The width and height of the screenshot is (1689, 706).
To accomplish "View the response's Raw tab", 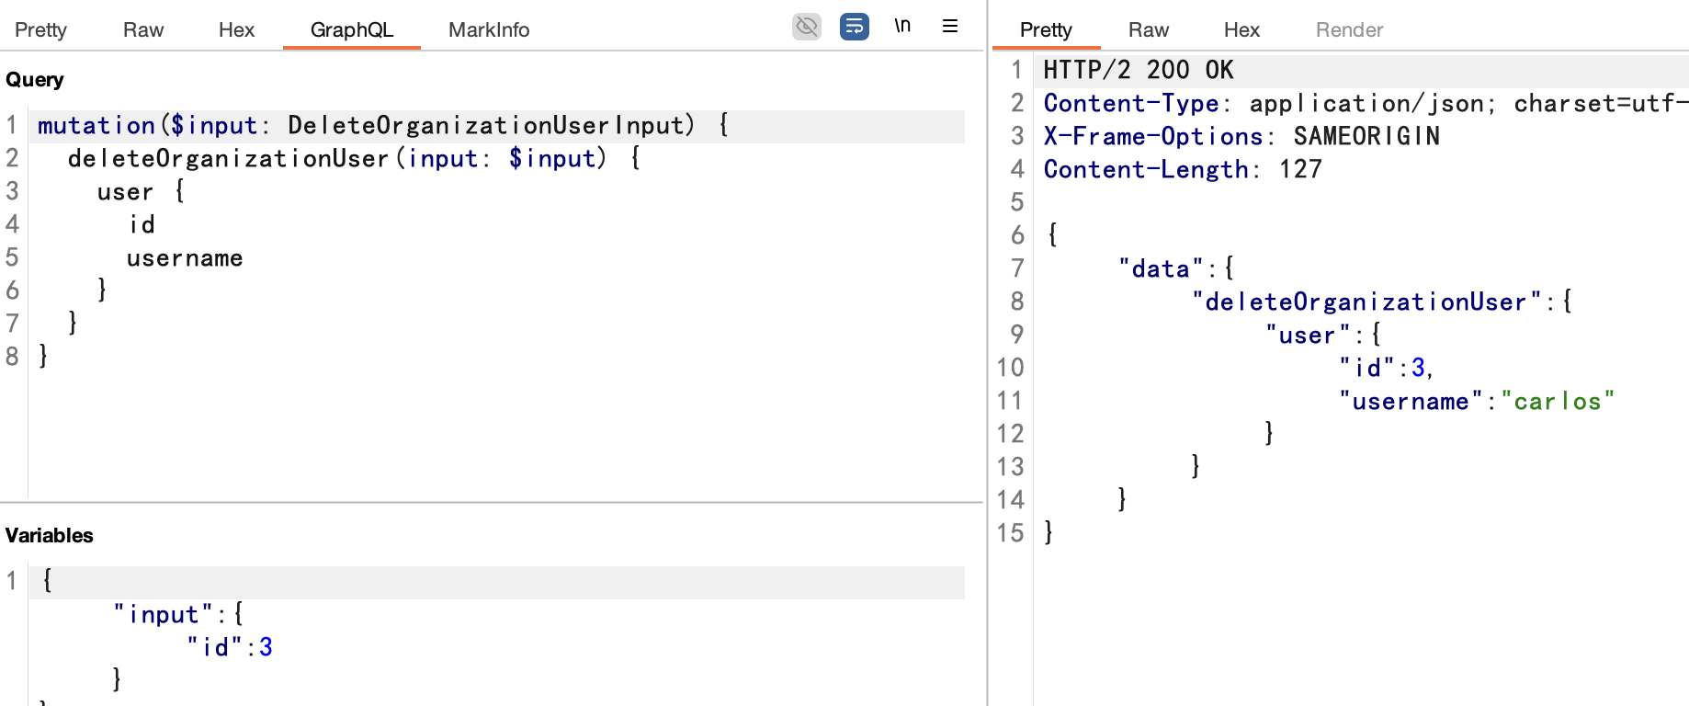I will [x=1148, y=30].
